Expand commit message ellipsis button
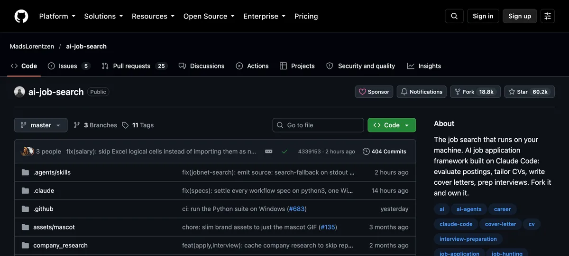The width and height of the screenshot is (569, 256). click(269, 152)
